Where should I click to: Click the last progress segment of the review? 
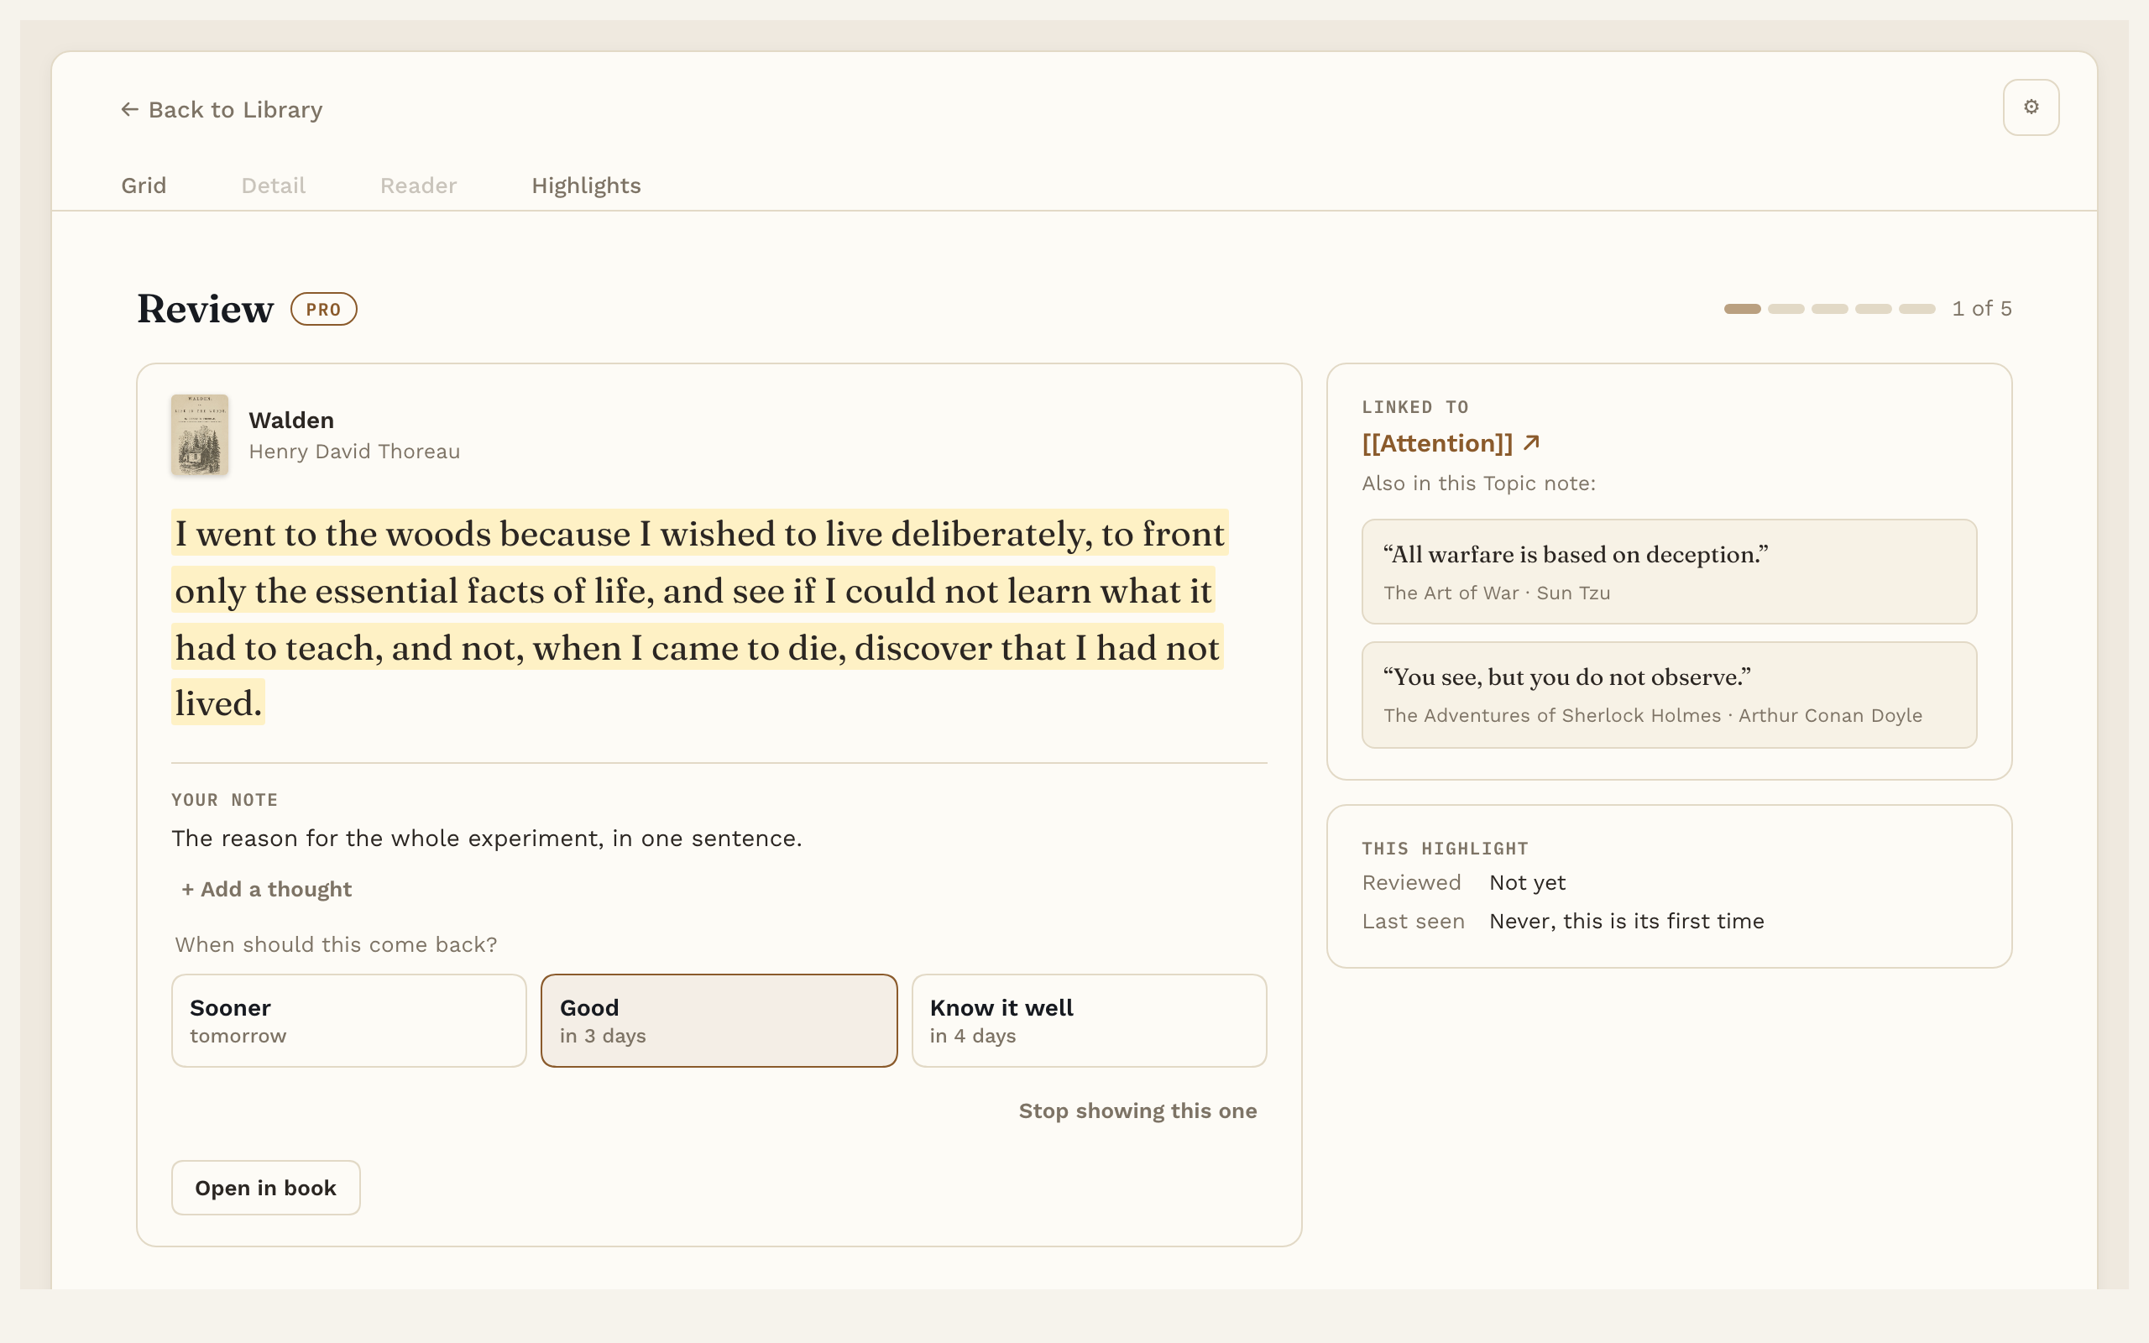point(1916,309)
